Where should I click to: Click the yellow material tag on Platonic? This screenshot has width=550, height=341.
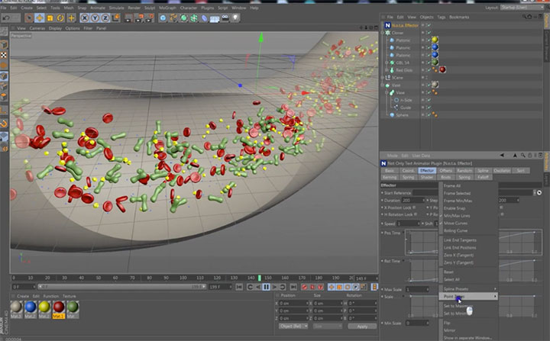pos(435,40)
